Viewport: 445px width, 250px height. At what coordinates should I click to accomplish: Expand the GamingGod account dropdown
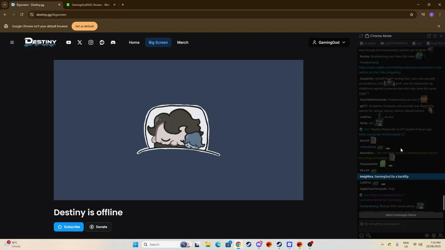329,42
